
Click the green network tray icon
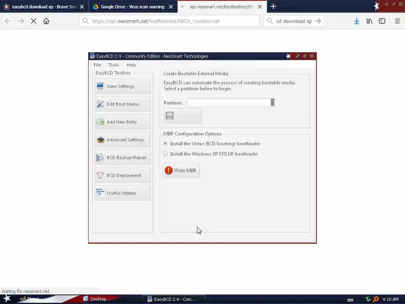point(368,299)
